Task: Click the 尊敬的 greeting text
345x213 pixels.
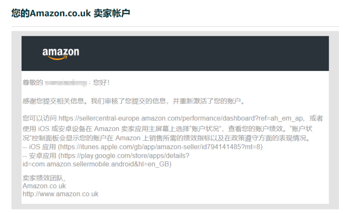Action: pos(33,82)
